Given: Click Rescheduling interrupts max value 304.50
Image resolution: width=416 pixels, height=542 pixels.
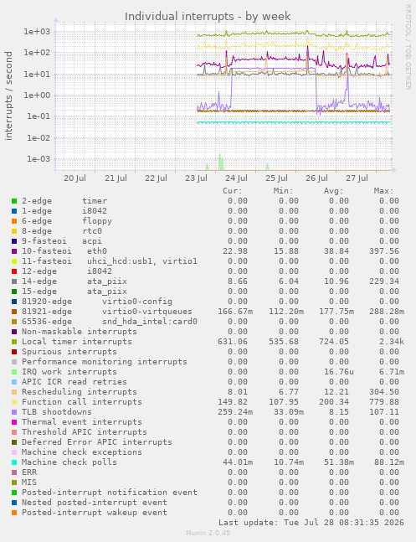Looking at the screenshot, I should 384,392.
